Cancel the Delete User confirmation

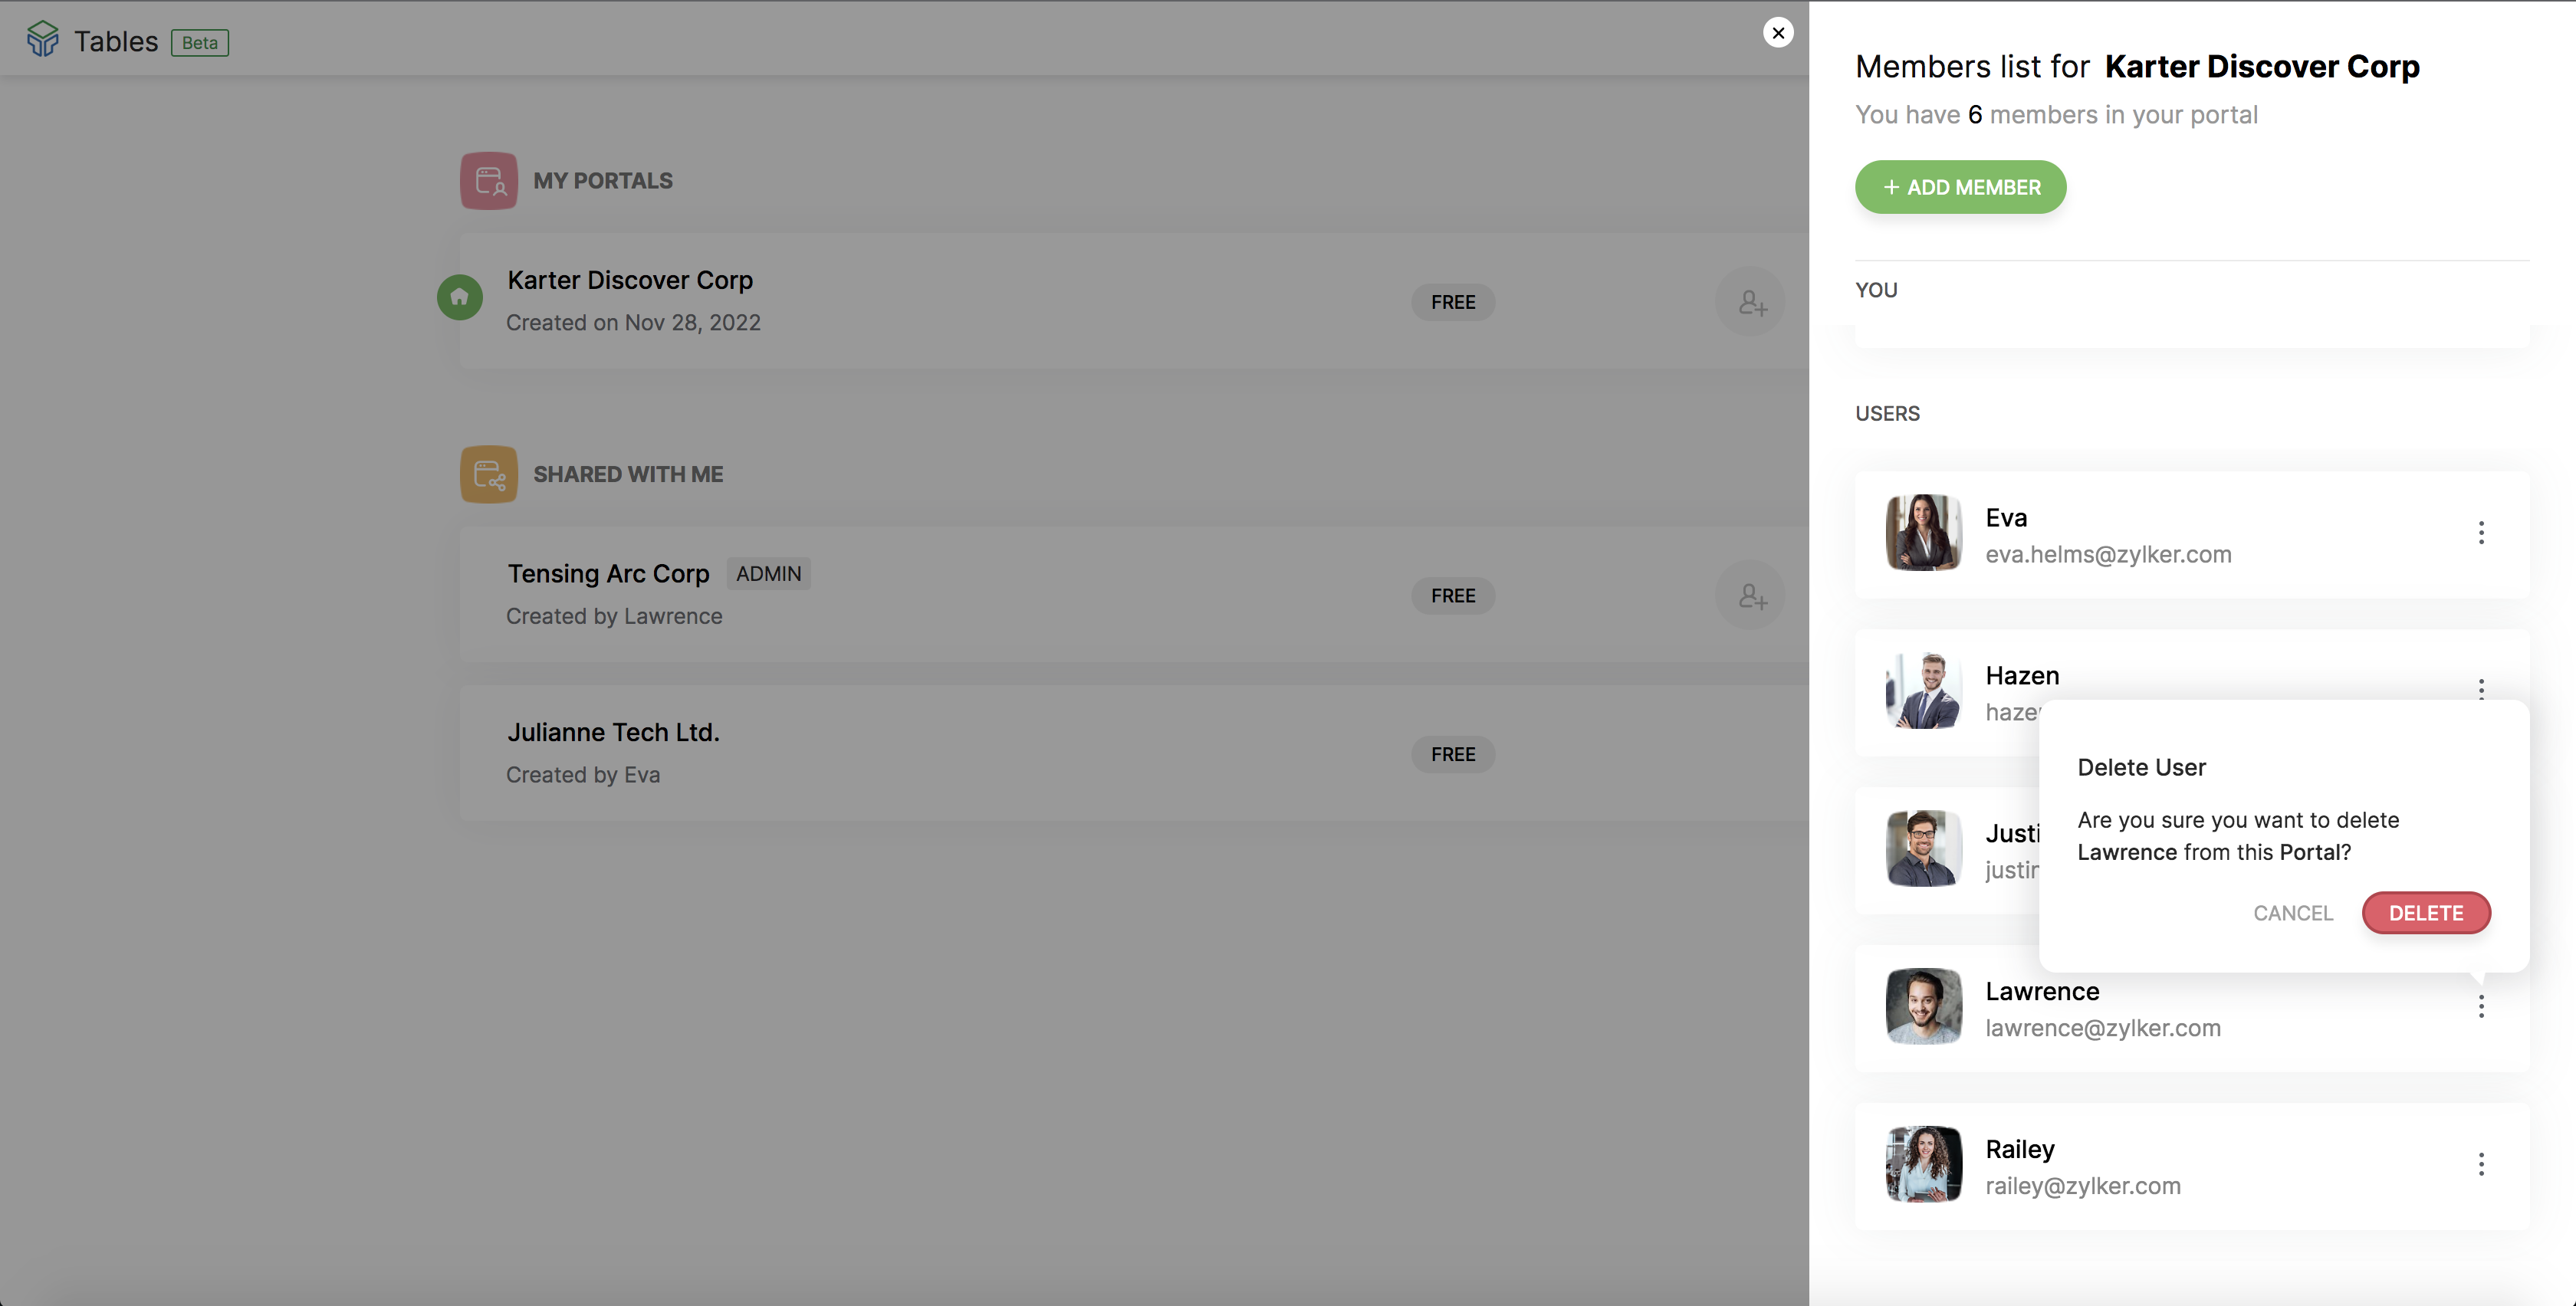2292,913
